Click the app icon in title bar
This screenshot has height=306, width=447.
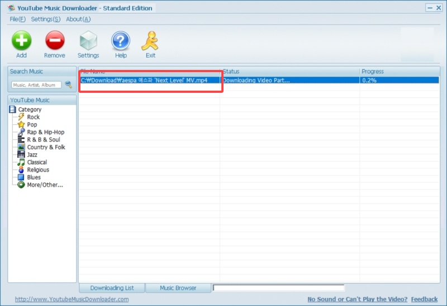(x=11, y=8)
